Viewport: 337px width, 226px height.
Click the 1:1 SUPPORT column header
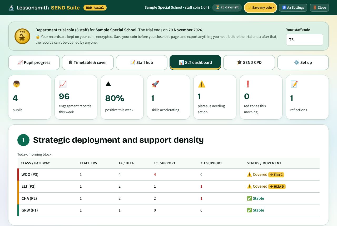[165, 163]
